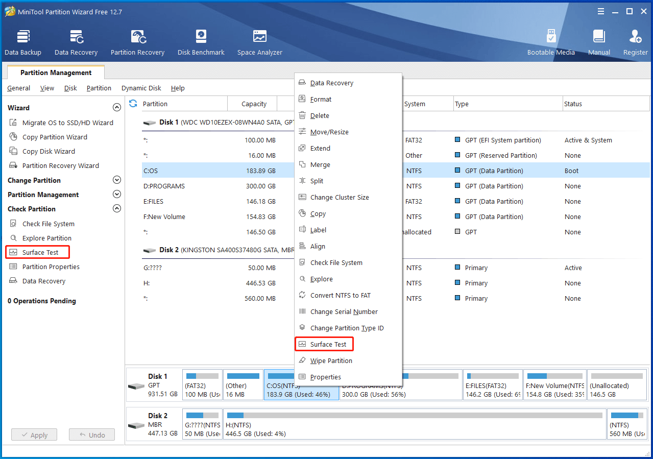Select Change Cluster Size menu entry

point(348,198)
